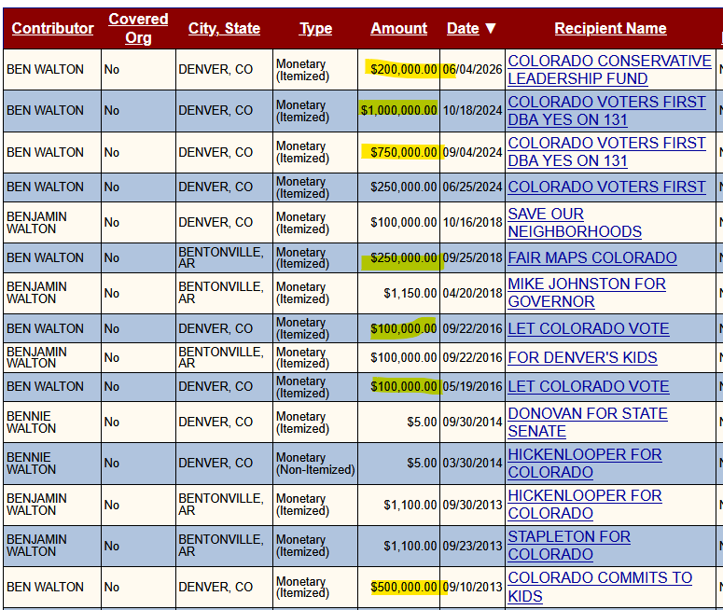Open Stapleton for Colorado recipient link
This screenshot has height=610, width=723.
pos(569,546)
